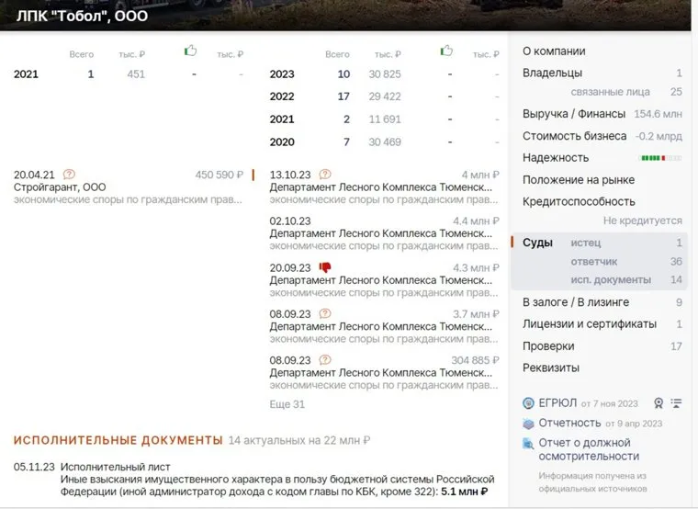Expand the 'Еще 31' cases list
This screenshot has width=698, height=509.
287,404
